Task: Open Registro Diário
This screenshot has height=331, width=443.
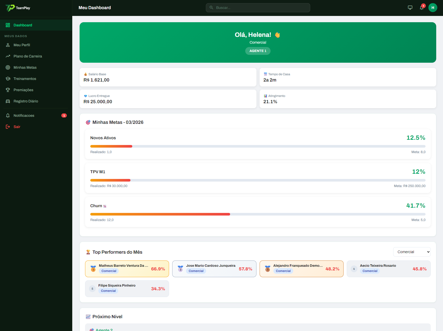Action: coord(36,101)
